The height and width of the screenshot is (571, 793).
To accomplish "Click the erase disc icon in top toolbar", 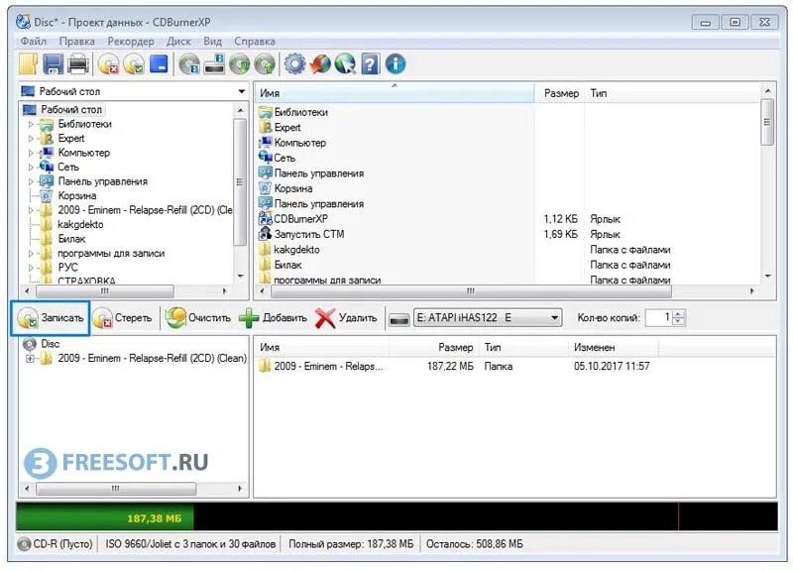I will click(108, 64).
